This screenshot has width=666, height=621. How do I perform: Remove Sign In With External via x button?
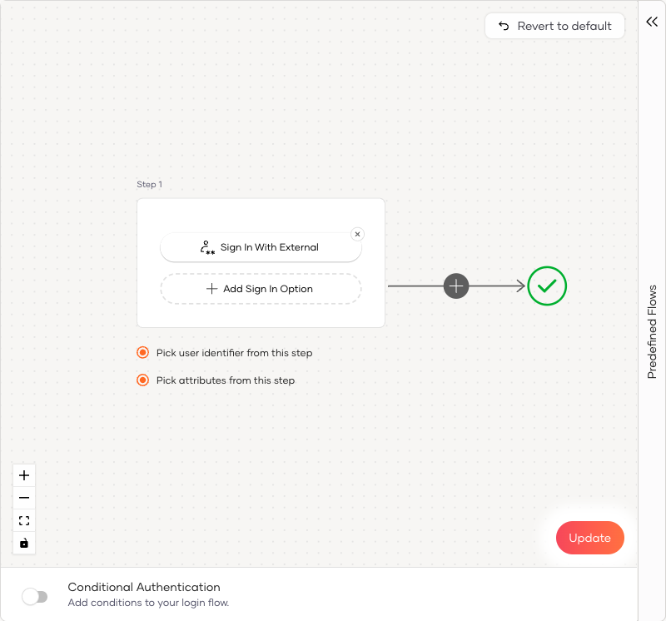[x=358, y=234]
